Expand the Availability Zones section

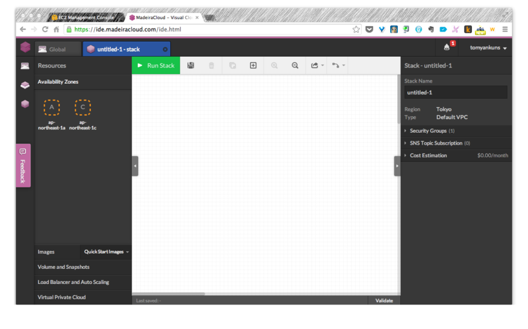coord(83,82)
